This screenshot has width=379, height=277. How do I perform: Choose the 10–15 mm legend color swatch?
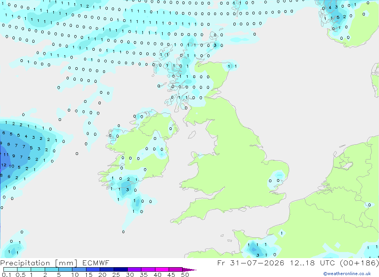click(x=79, y=269)
